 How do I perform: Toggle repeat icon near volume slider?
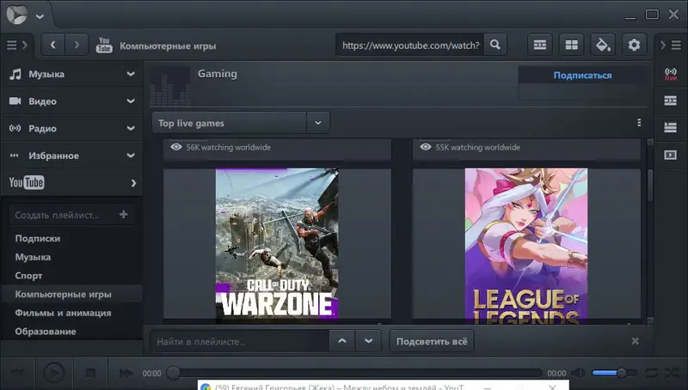[x=652, y=374]
